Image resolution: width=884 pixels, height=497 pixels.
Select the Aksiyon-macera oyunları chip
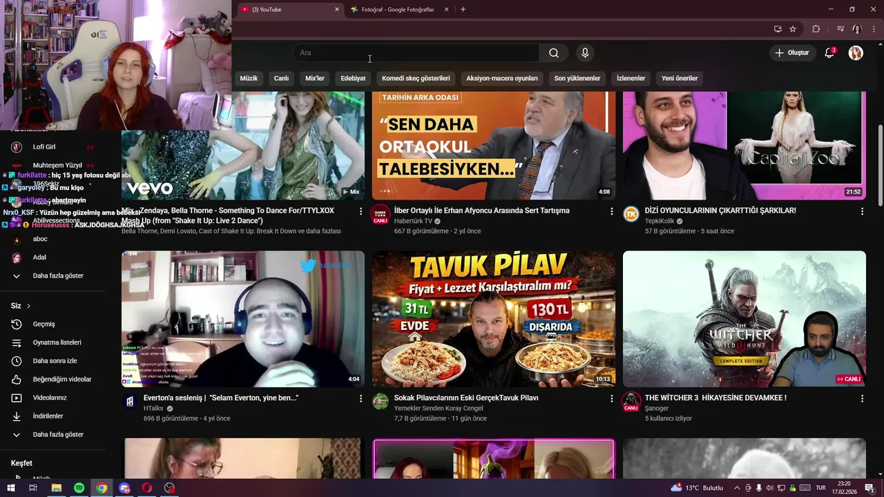[x=502, y=78]
